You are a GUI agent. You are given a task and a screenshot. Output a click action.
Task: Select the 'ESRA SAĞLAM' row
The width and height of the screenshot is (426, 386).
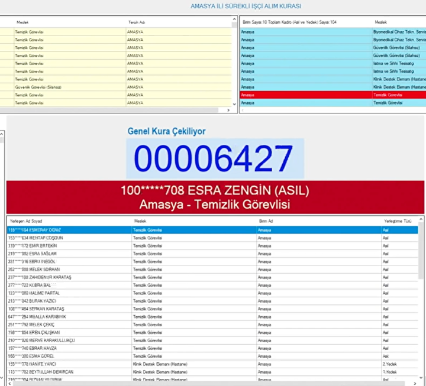pyautogui.click(x=212, y=254)
